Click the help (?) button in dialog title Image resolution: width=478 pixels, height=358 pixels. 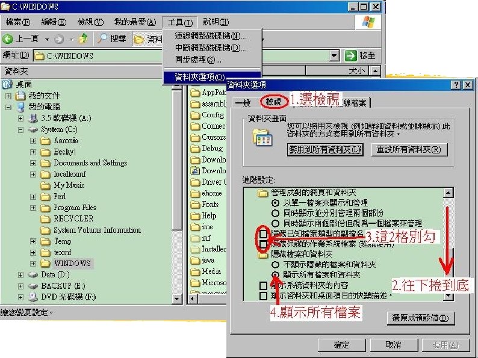point(456,85)
